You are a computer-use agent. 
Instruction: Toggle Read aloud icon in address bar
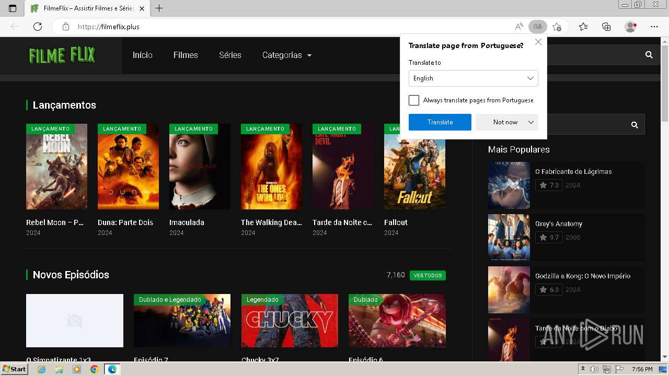519,27
